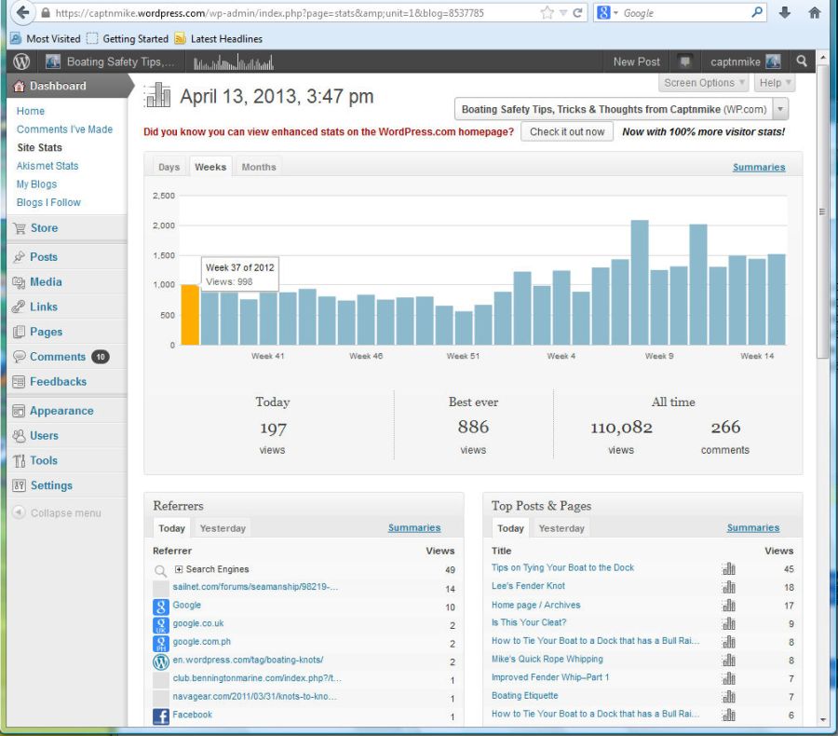Click the highlighted orange Week 37 bar
This screenshot has height=736, width=838.
click(190, 315)
